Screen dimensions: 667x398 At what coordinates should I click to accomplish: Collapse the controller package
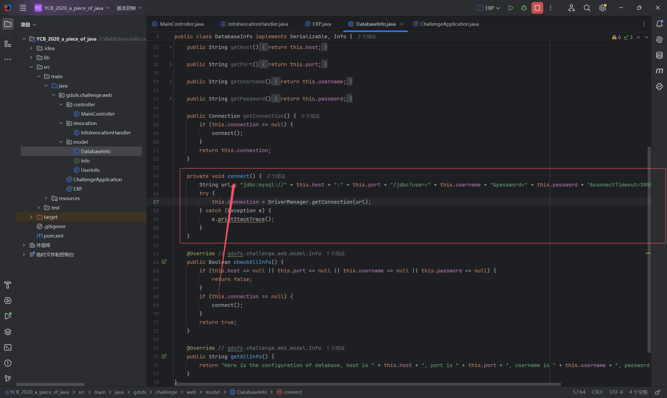(61, 105)
